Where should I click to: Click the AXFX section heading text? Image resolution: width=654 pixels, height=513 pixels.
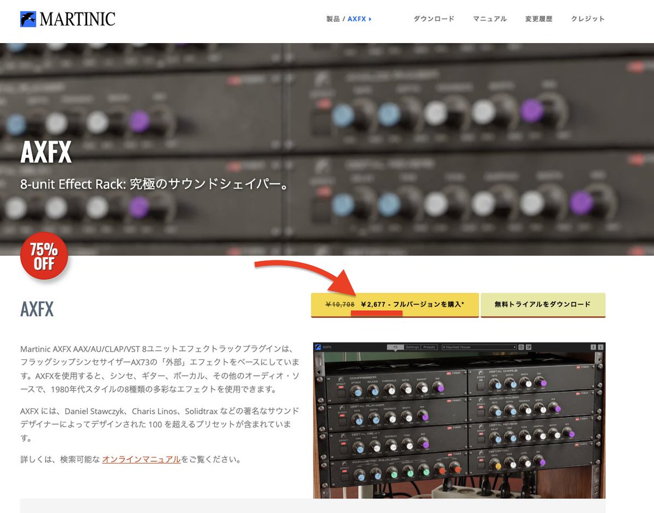pyautogui.click(x=37, y=310)
